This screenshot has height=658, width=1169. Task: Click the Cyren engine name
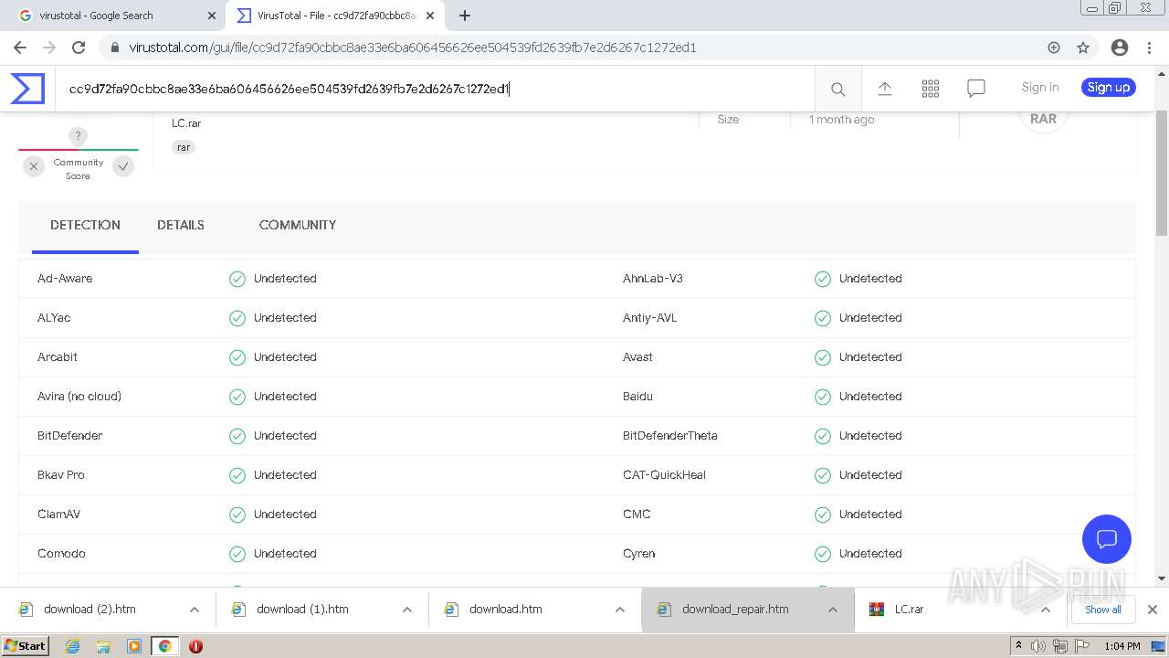coord(639,554)
